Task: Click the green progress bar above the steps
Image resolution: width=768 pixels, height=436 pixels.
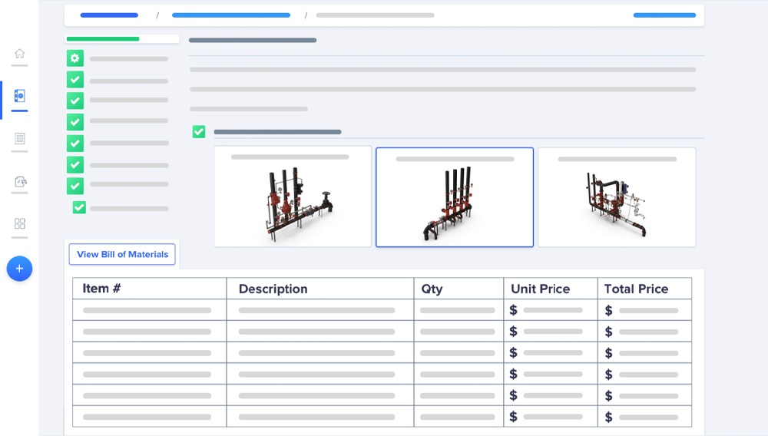Action: pyautogui.click(x=103, y=38)
